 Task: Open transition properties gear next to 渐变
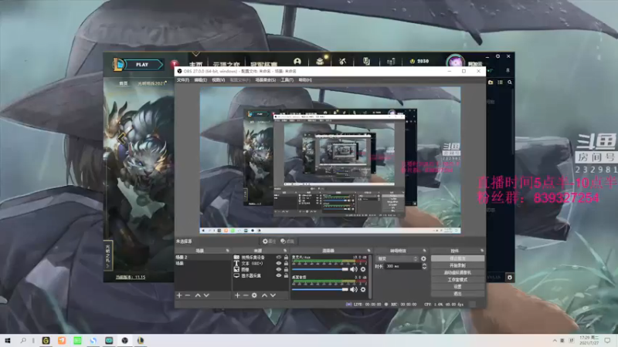pos(423,259)
